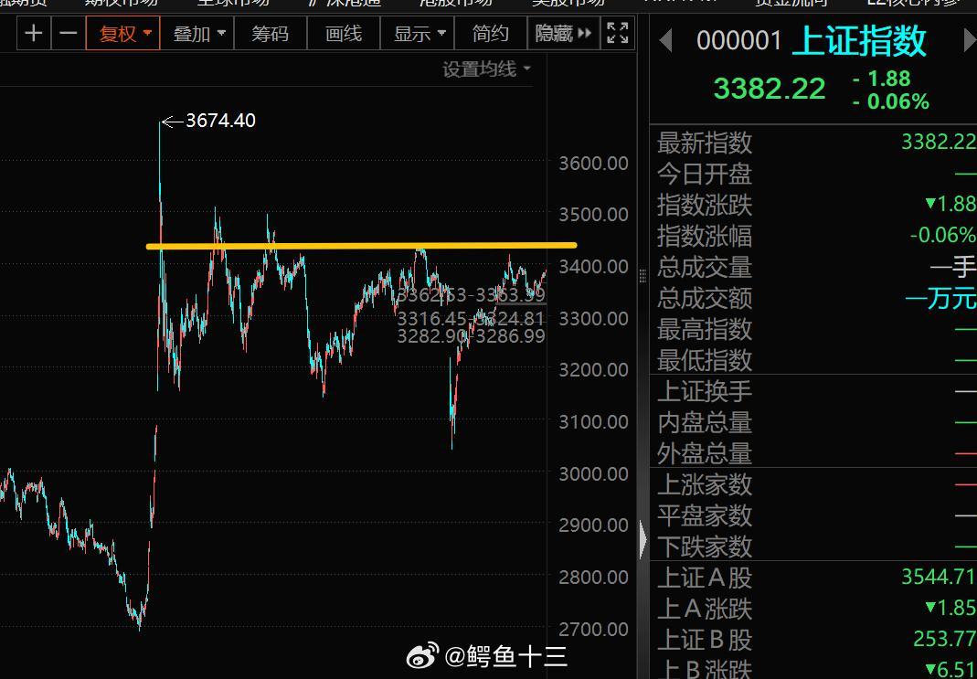Click the 上证A股 value 3544.71
This screenshot has height=679, width=977.
pyautogui.click(x=939, y=577)
